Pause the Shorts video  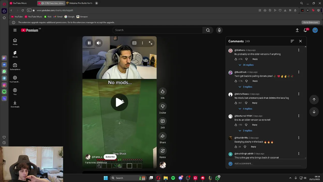point(89,43)
